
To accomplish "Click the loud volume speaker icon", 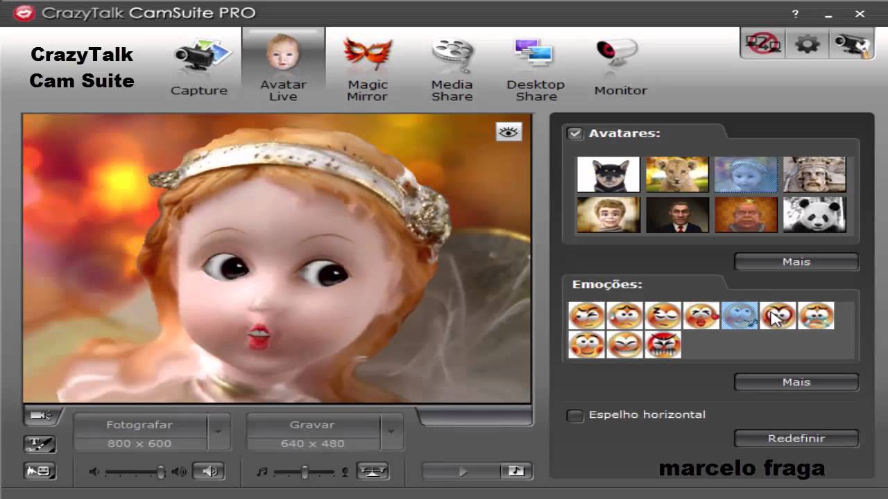I will [x=179, y=472].
